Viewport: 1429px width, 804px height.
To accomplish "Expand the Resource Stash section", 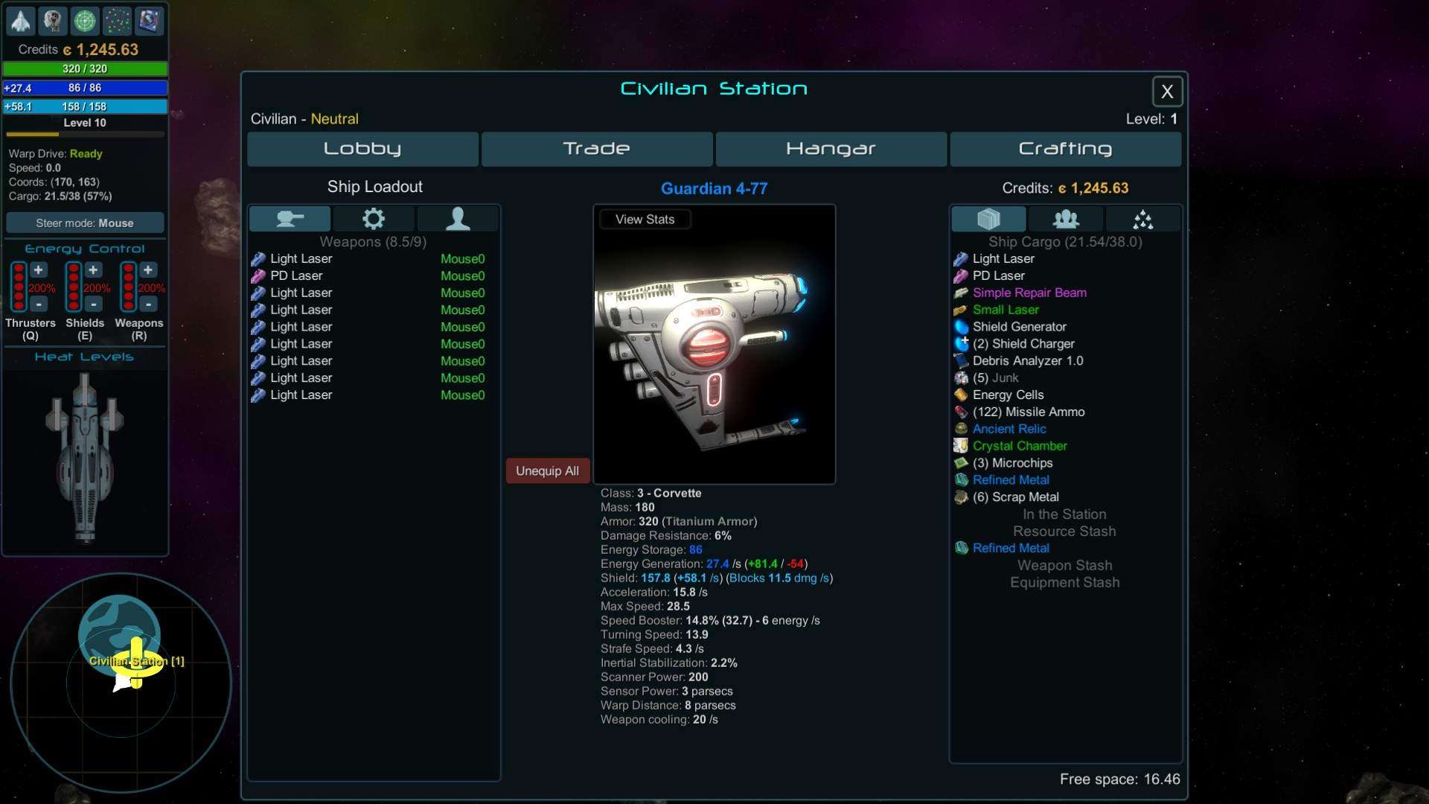I will coord(1065,531).
